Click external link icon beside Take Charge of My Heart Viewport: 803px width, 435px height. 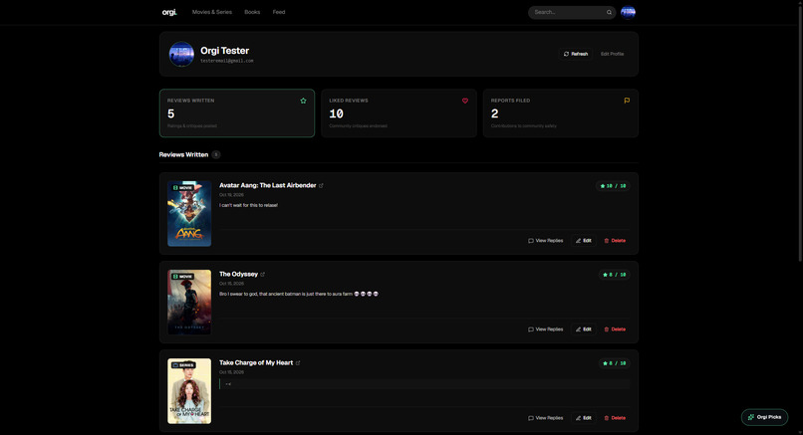298,363
